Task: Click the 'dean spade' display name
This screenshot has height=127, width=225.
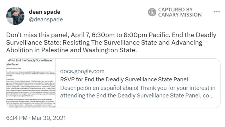Action: [x=45, y=12]
